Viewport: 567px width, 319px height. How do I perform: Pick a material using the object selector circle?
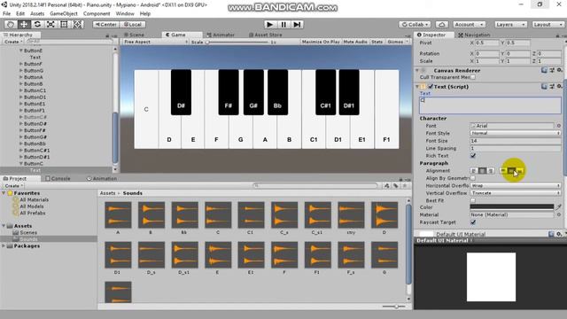coord(559,214)
